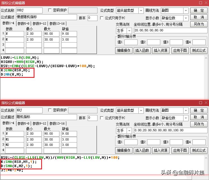Click 坐标线位置 field with 20.00;50.00;80.00
This screenshot has height=180, width=209.
tap(171, 31)
